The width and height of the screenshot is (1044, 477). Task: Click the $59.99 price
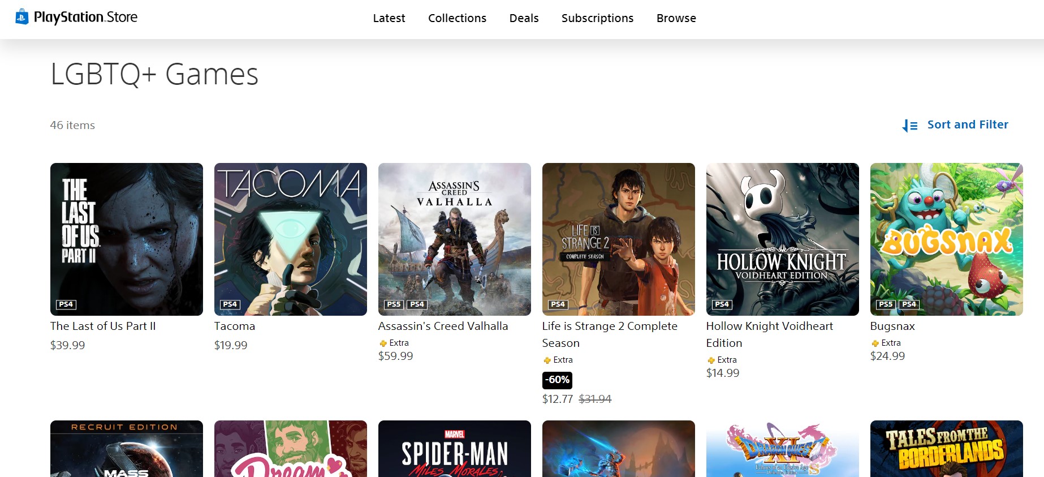(x=395, y=356)
